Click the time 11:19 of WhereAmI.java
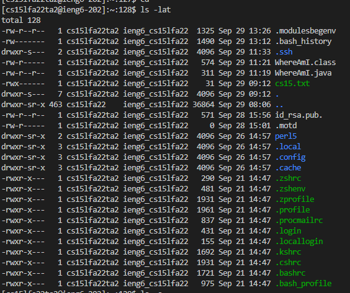The height and width of the screenshot is (293, 350). click(260, 73)
